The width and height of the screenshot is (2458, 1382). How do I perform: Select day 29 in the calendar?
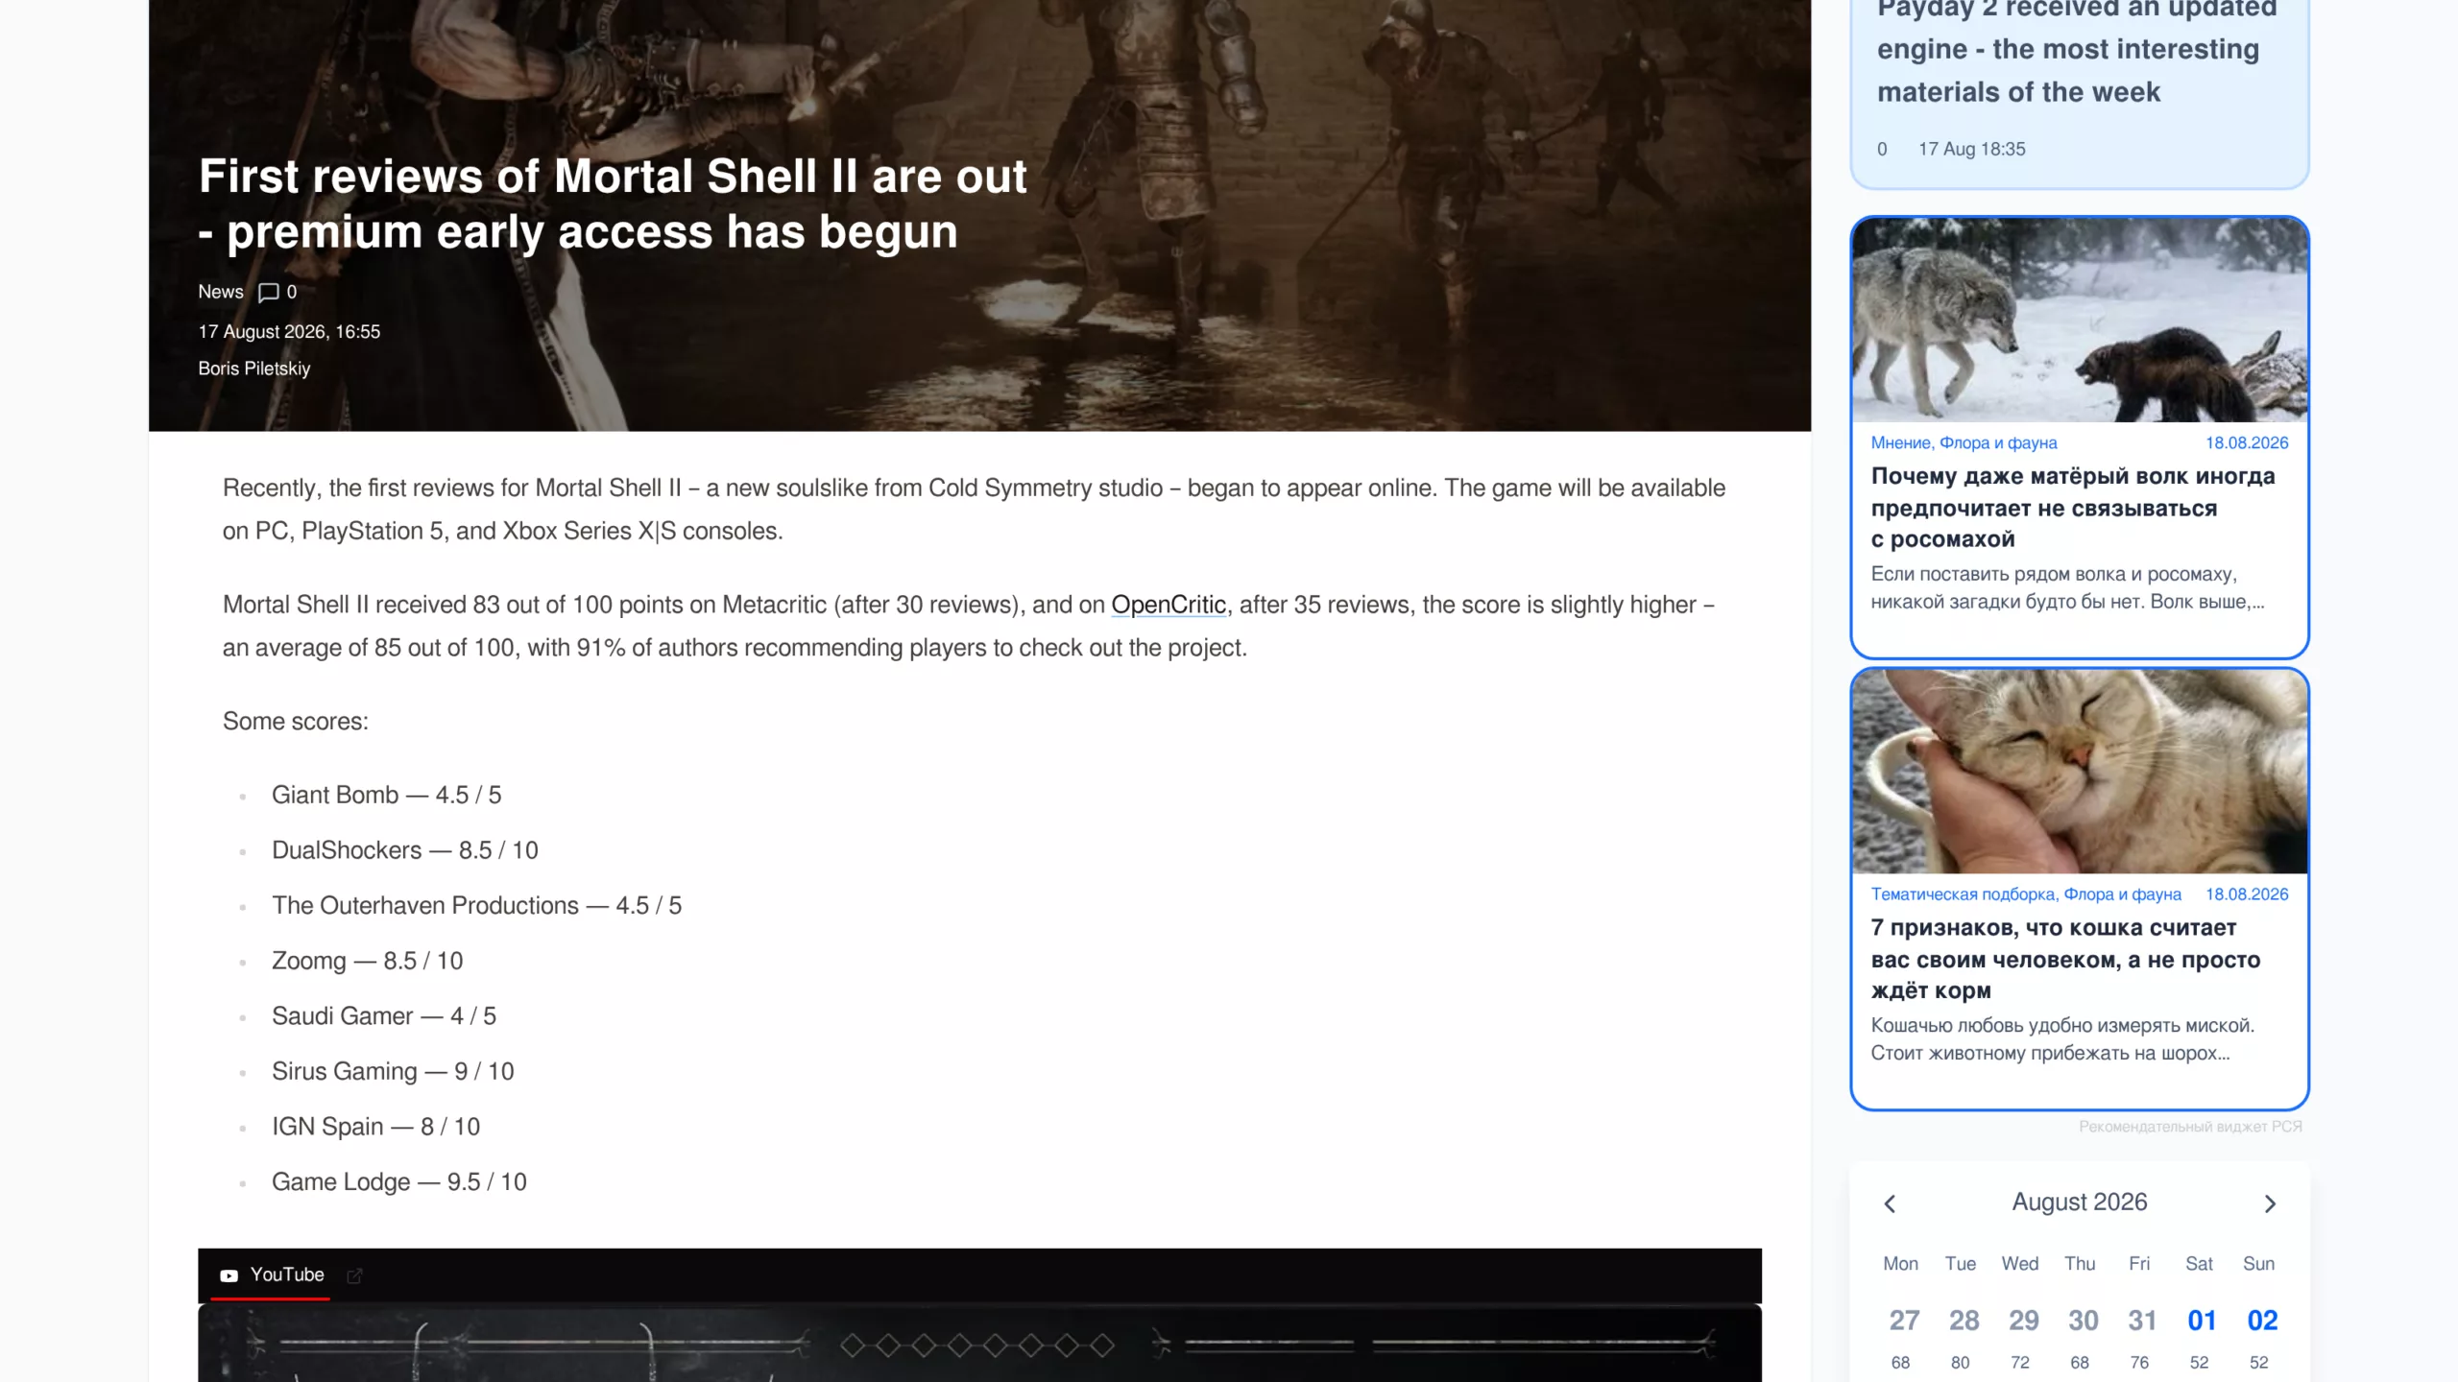[x=2024, y=1321]
